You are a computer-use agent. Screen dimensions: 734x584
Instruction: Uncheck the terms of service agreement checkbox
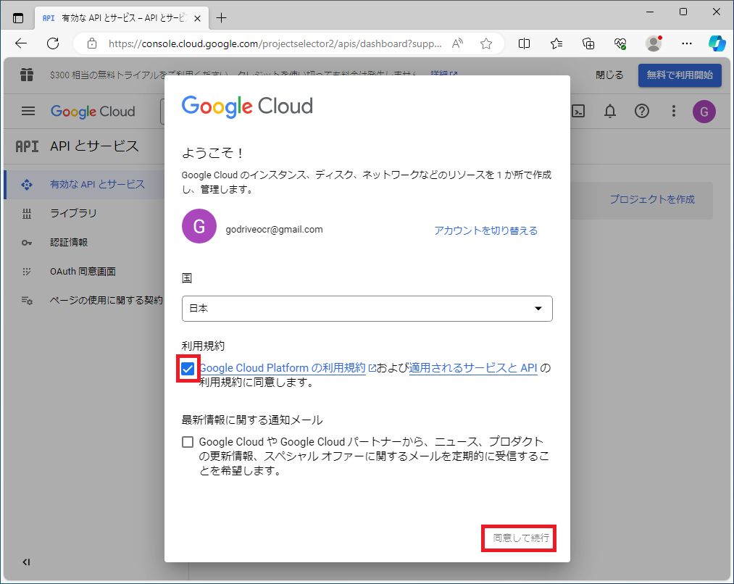point(188,369)
